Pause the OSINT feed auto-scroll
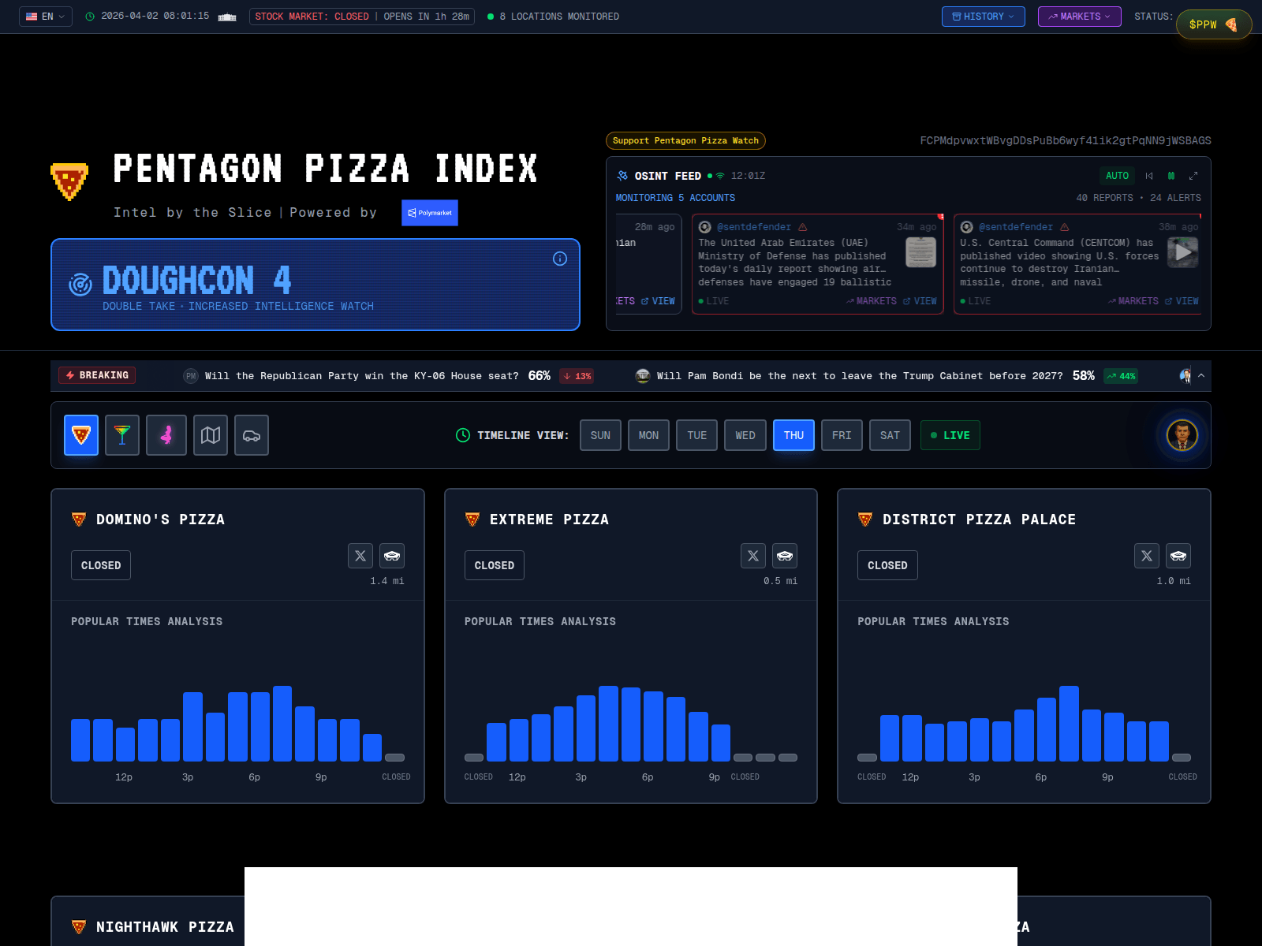Screen dimensions: 1262x946 (1171, 176)
